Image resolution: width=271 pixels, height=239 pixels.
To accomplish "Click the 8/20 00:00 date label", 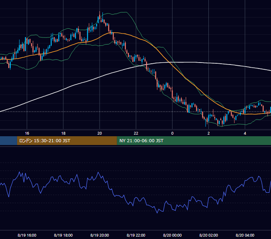I will coord(172,235).
